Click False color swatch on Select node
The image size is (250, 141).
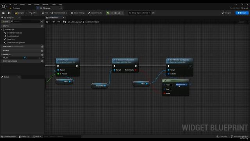171,85
